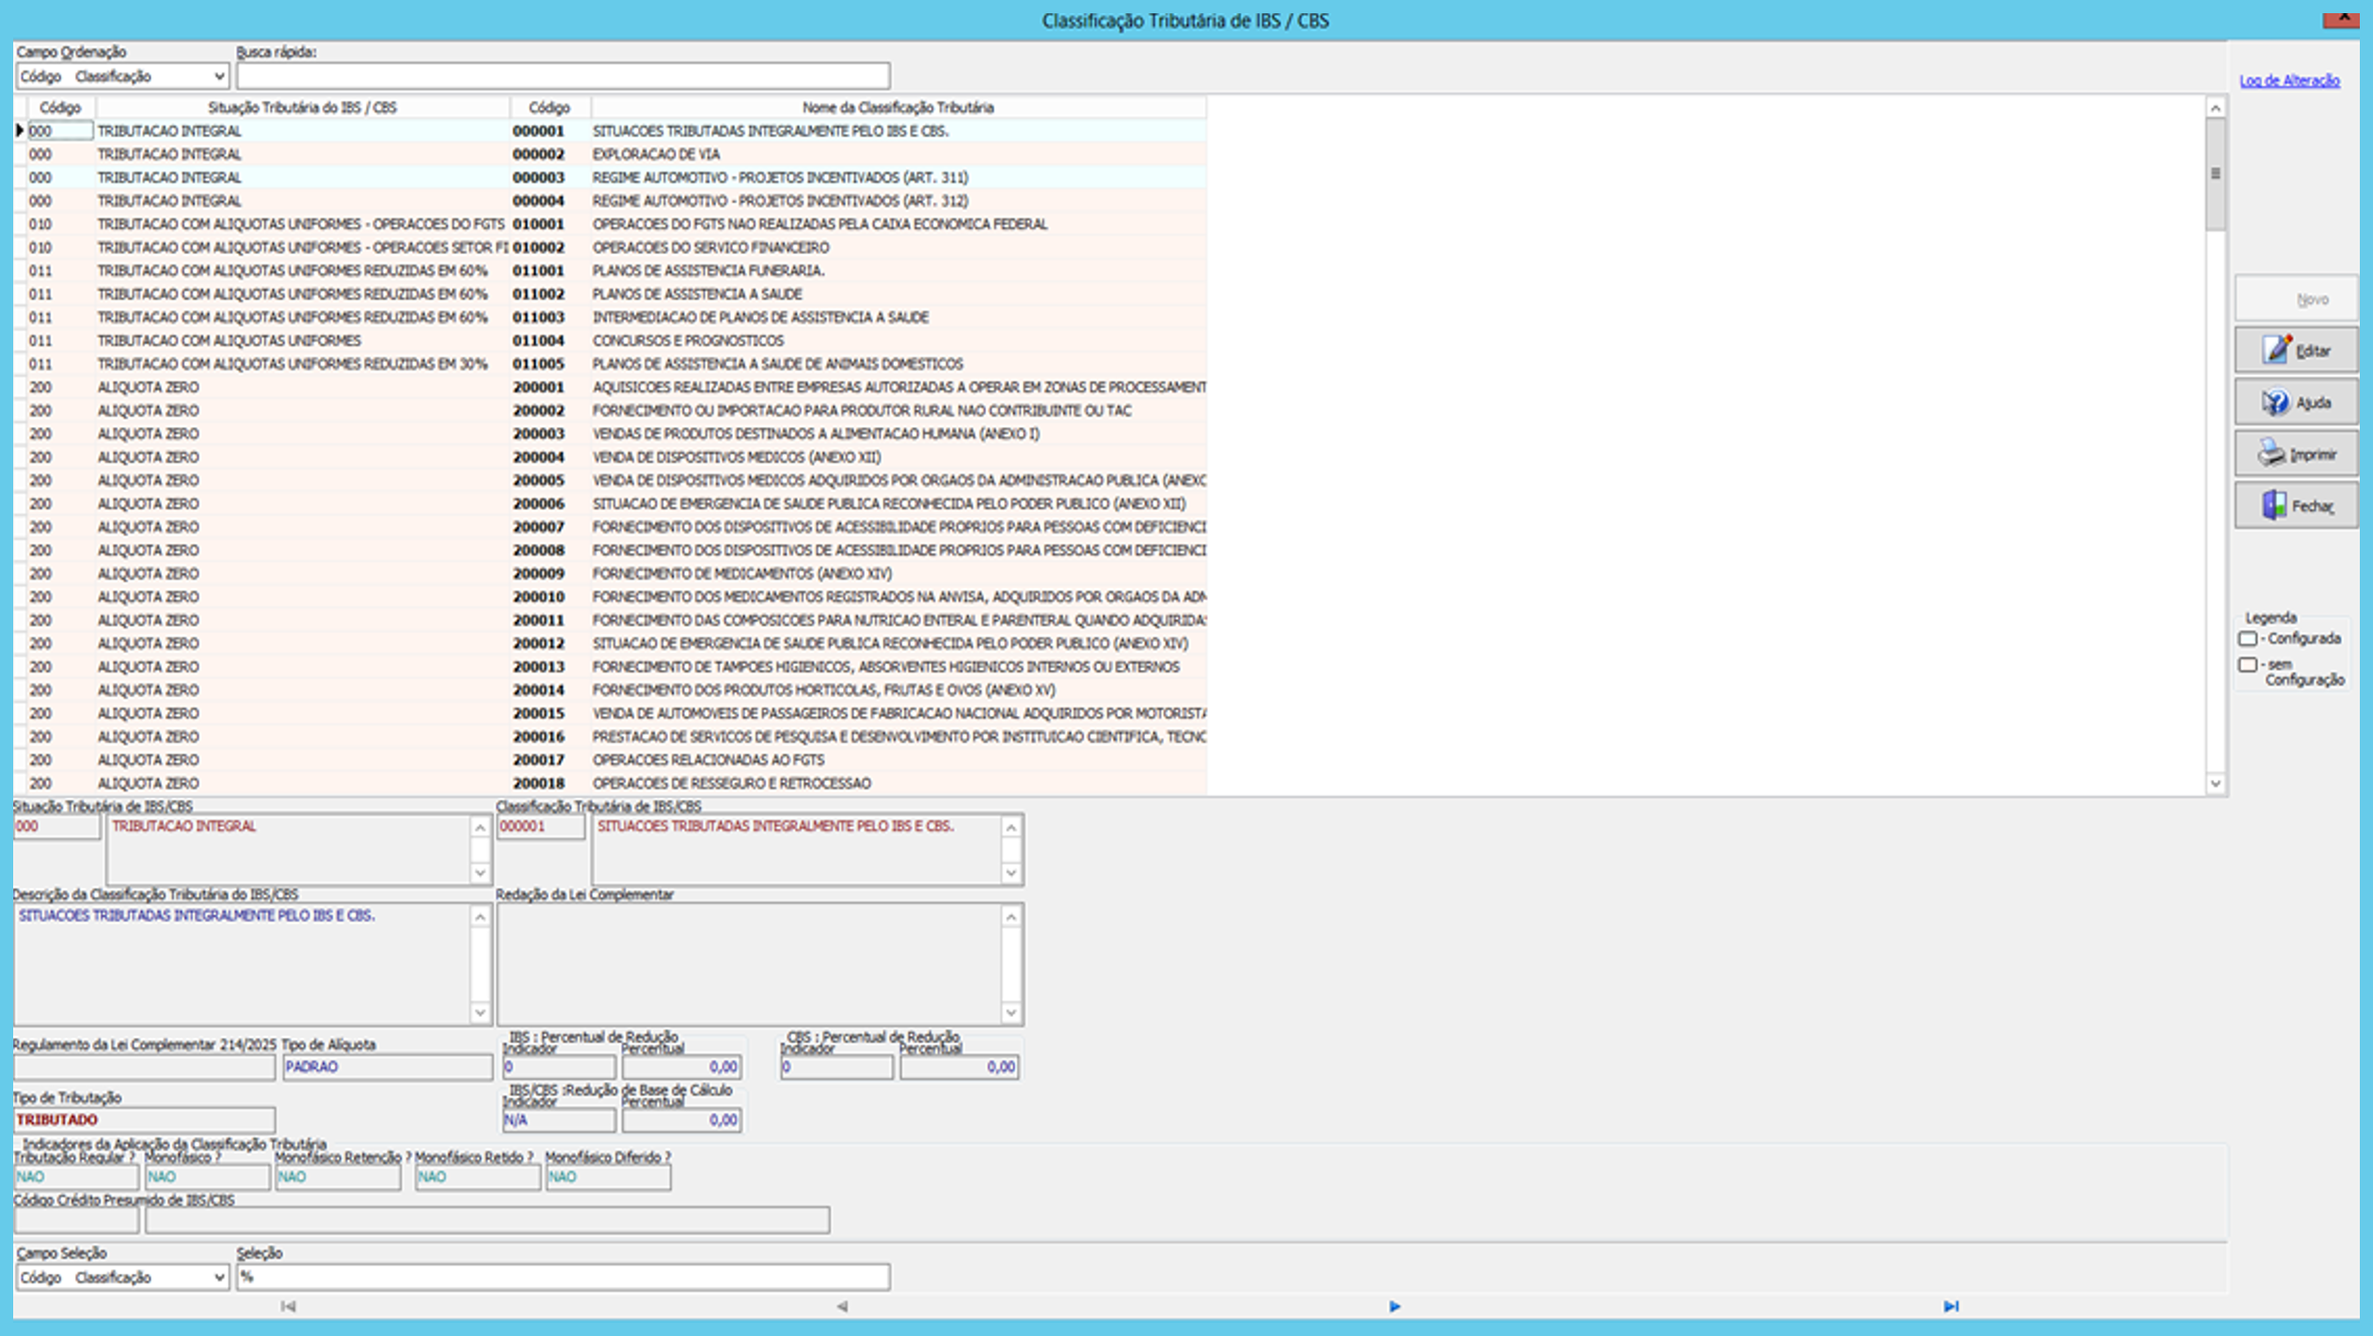The height and width of the screenshot is (1336, 2373).
Task: Click the Editar pencil icon
Action: [x=2275, y=350]
